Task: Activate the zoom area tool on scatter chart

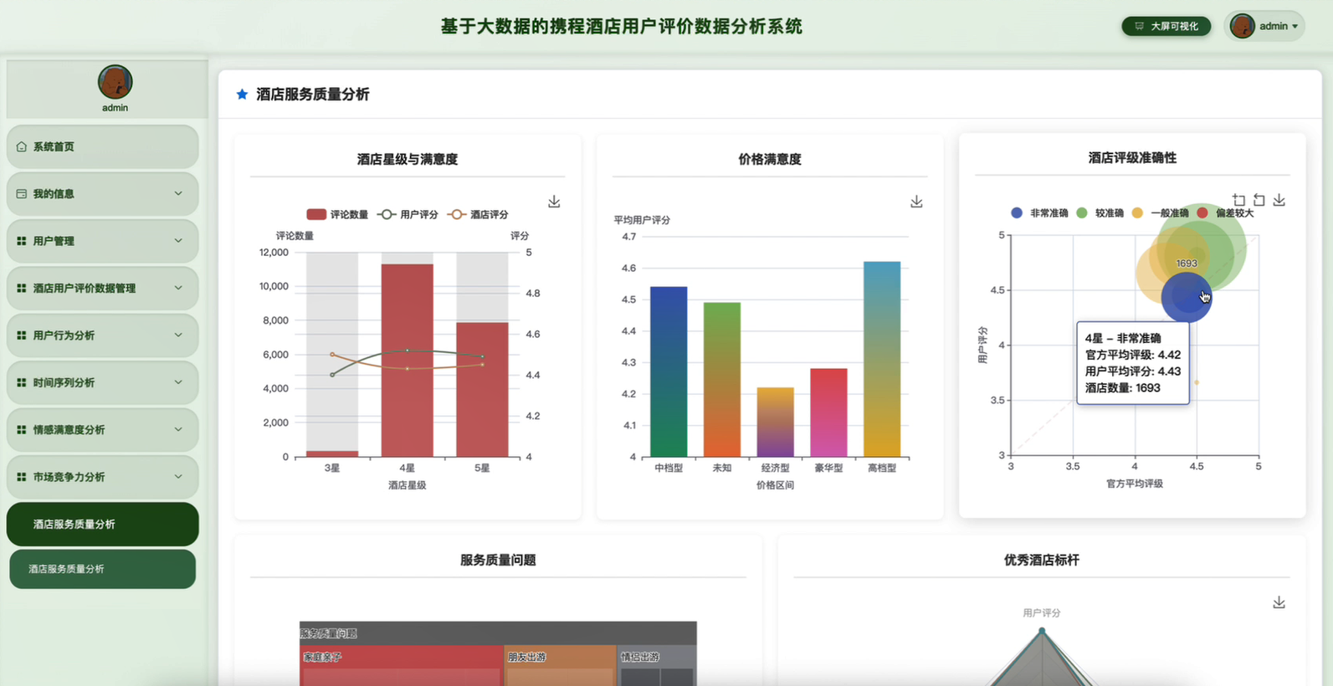Action: coord(1238,200)
